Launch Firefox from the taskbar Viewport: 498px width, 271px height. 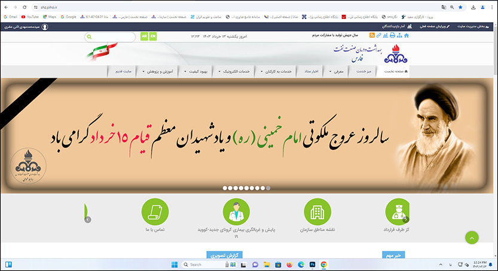point(289,264)
